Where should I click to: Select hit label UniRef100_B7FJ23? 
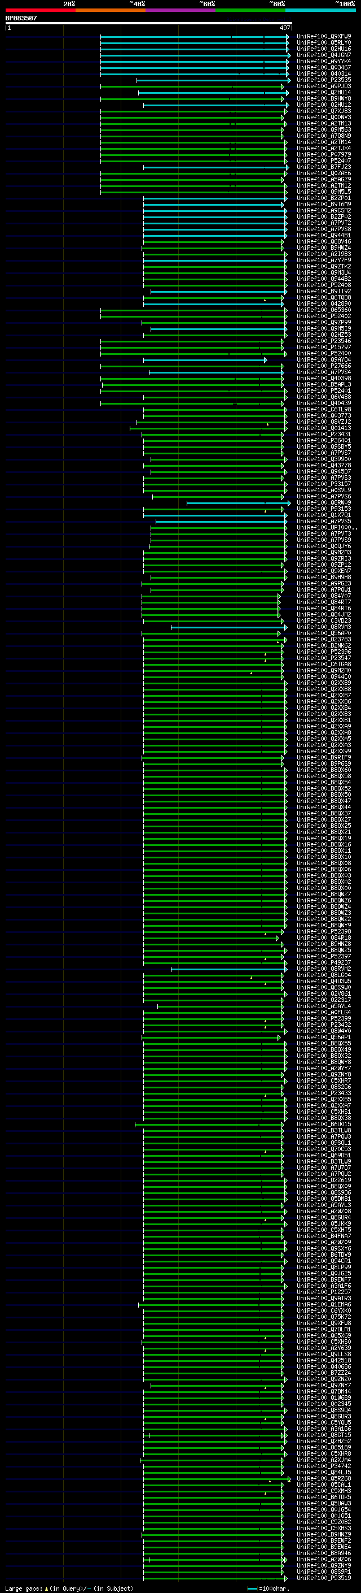pos(324,167)
